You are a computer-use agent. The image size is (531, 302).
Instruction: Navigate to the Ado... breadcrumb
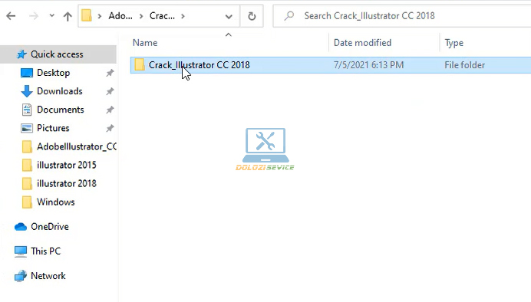coord(120,16)
